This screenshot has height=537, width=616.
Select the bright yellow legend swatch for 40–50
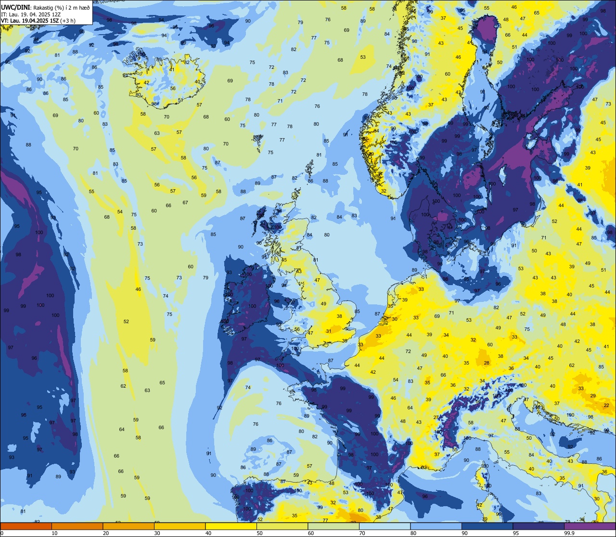click(231, 526)
